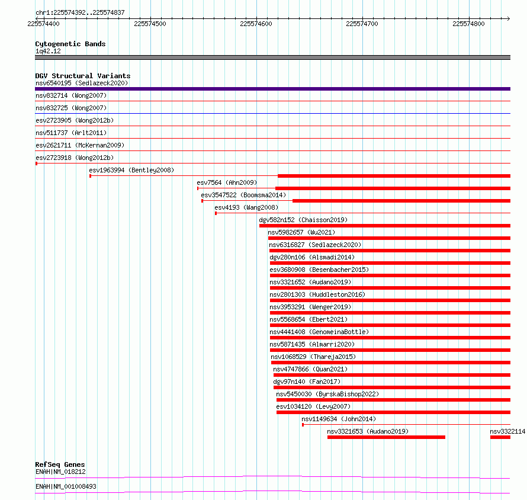This screenshot has height=500, width=527.
Task: Click the Cytogenetic Bands track heading
Action: (70, 44)
